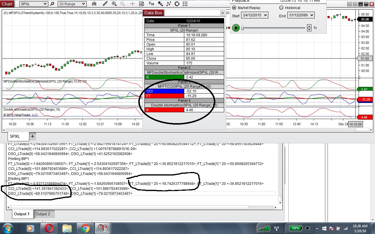This screenshot has height=234, width=375.
Task: Click the Data Box title header
Action: tap(153, 13)
